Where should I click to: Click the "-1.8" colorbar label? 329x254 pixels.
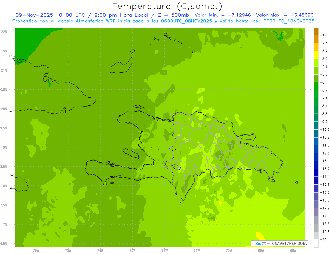click(x=324, y=35)
